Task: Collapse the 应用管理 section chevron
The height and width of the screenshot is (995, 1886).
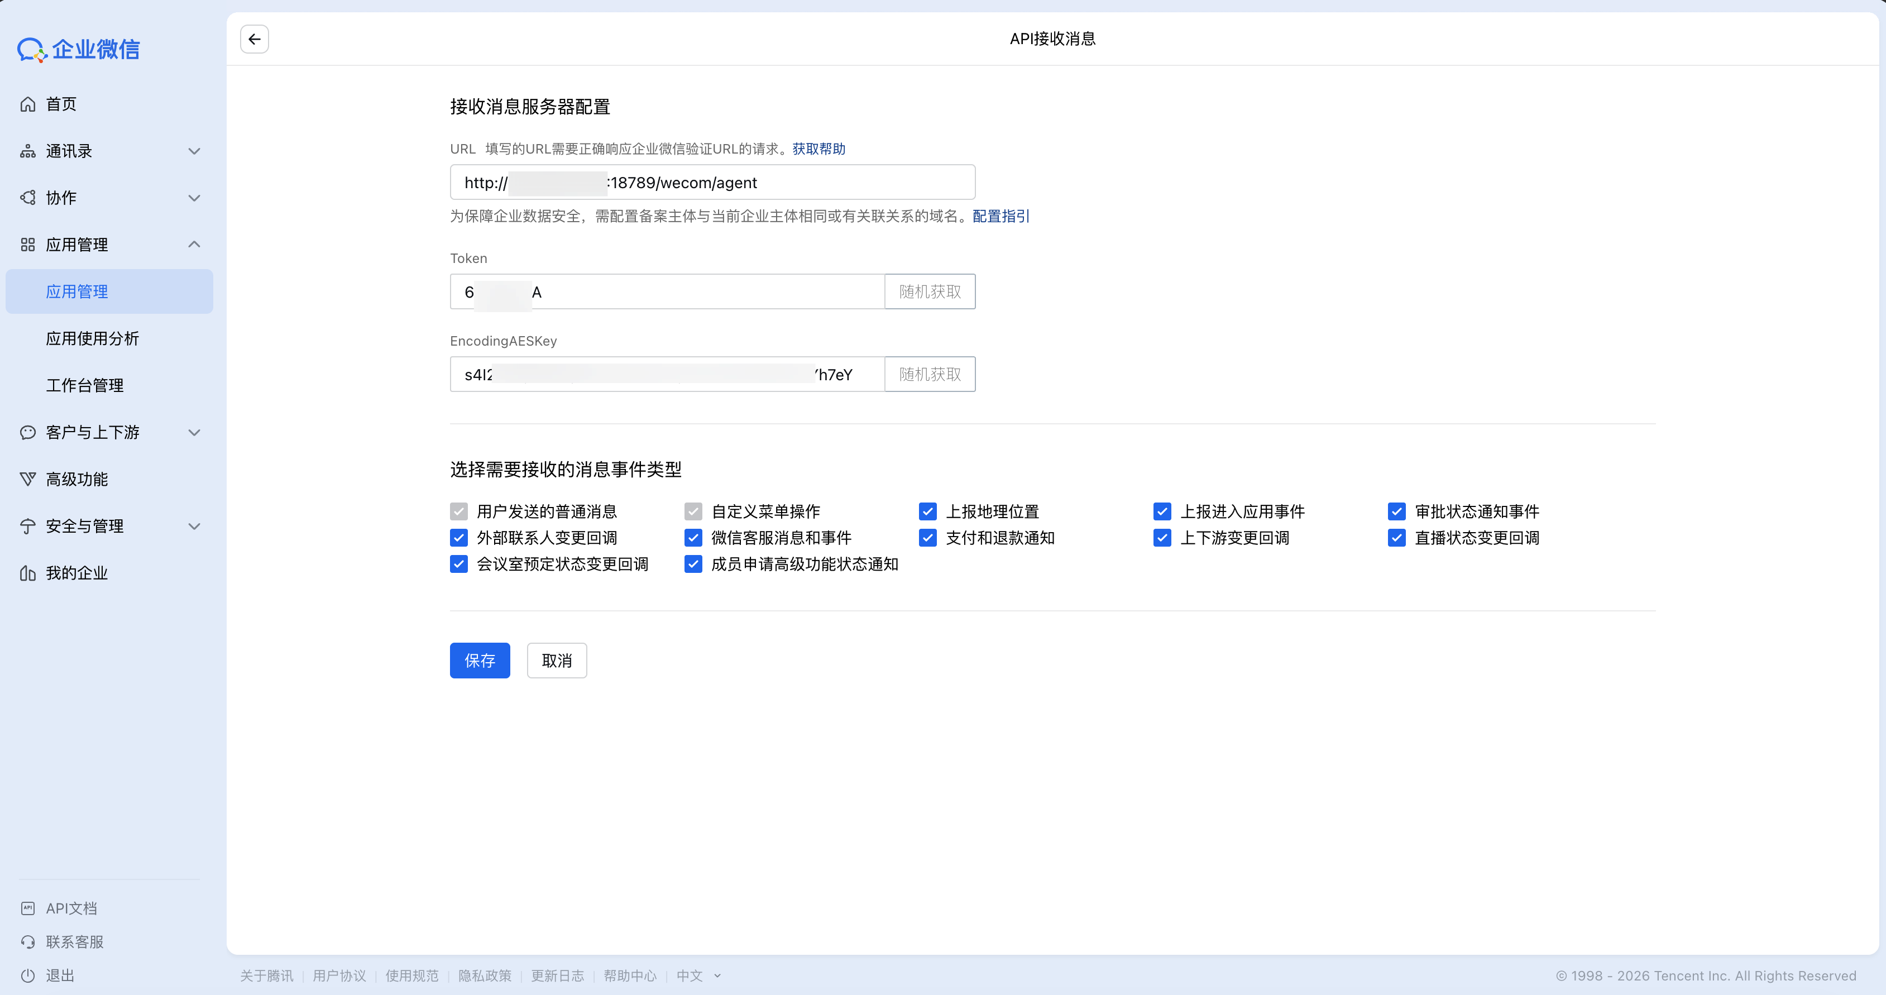Action: coord(194,245)
